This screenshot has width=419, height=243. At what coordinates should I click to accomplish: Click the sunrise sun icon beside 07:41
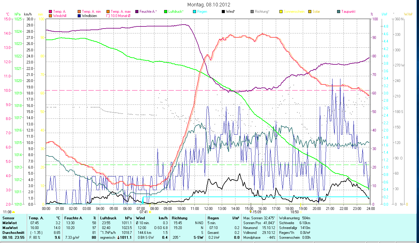click(150, 212)
